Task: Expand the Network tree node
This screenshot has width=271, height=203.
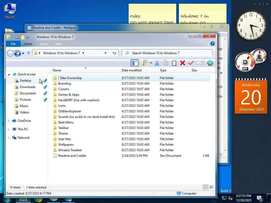Action: [x=8, y=138]
